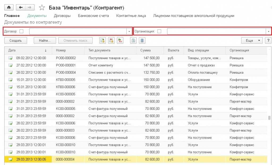
Task: Click the second yellow document toolbar icon
Action: pos(111,41)
